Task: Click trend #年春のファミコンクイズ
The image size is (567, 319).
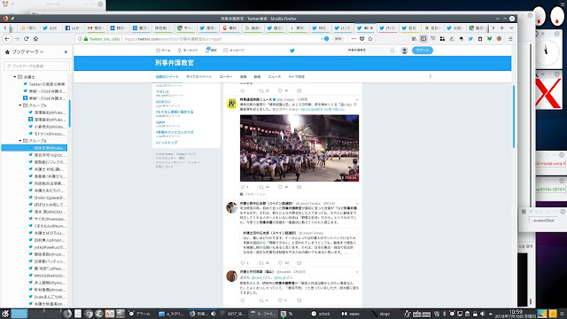Action: point(175,132)
